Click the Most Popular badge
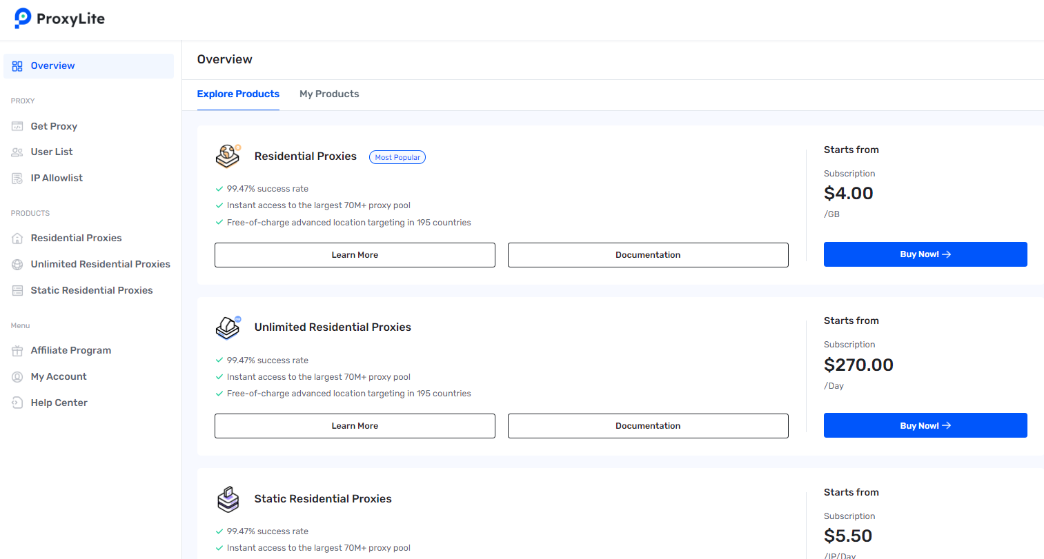 (x=397, y=157)
